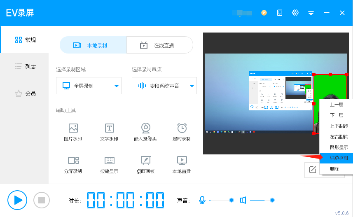353x217 pixels.
Task: Enable the 按键显示 keystroke display tool
Action: click(x=109, y=165)
